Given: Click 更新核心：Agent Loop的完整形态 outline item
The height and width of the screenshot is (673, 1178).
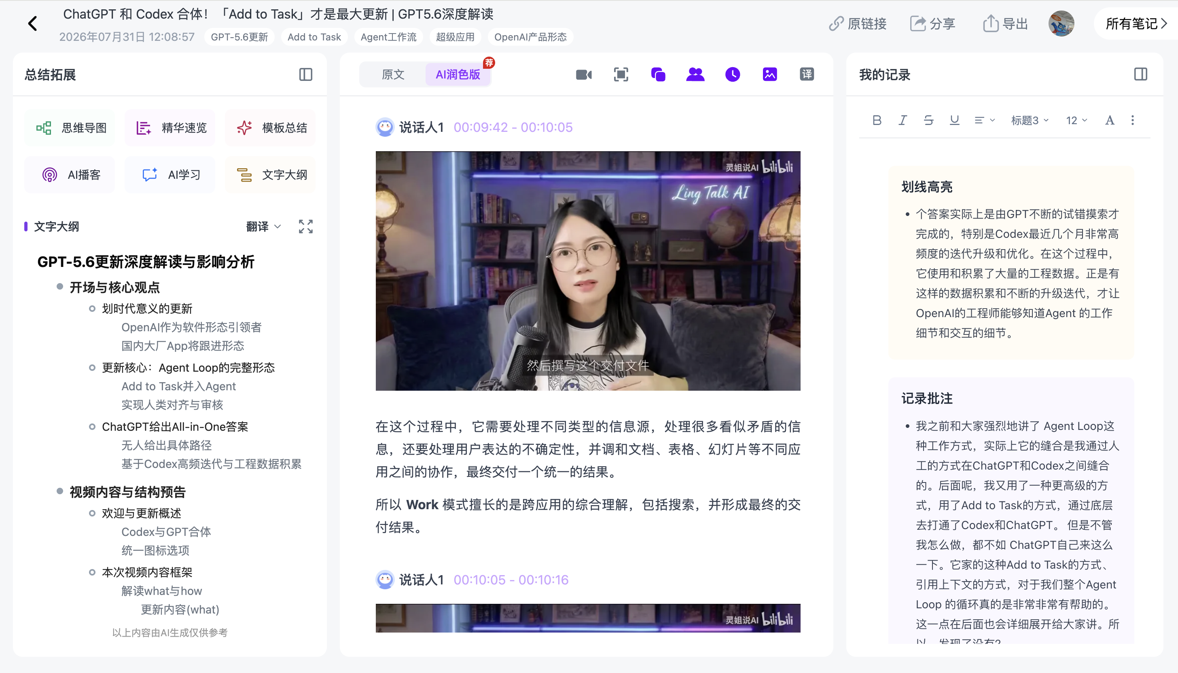Looking at the screenshot, I should click(x=188, y=368).
